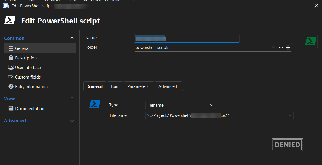This screenshot has width=322, height=165.
Task: Switch to the Parameters tab
Action: click(x=138, y=86)
